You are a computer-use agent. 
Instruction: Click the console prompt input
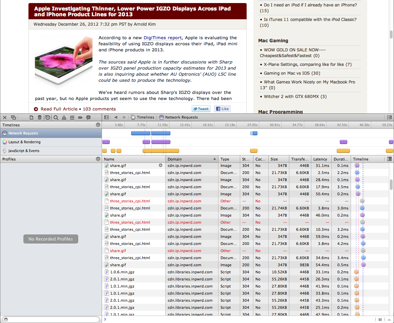[239, 320]
